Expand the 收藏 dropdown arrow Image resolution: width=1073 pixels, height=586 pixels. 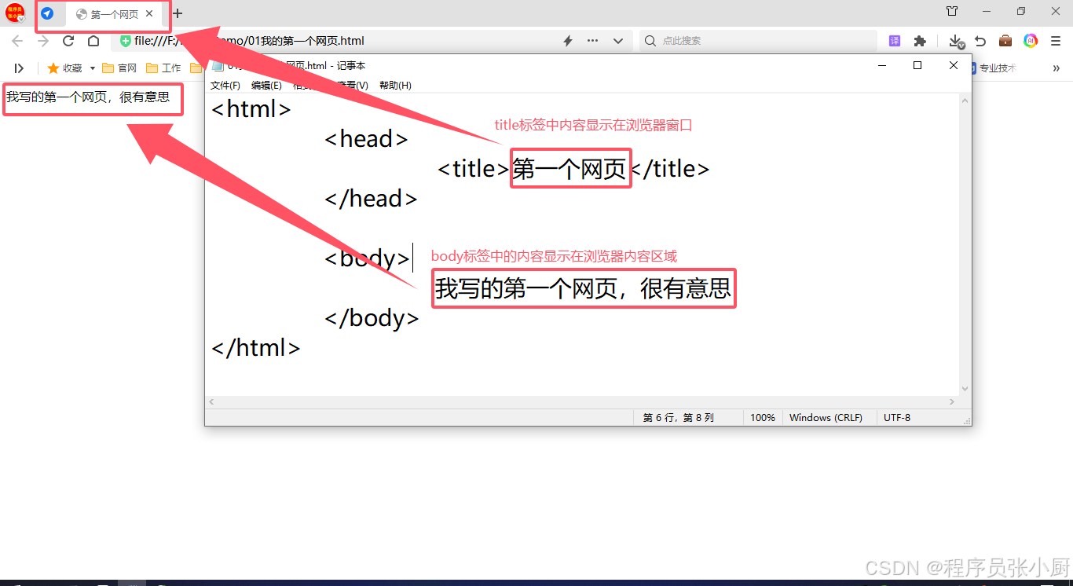tap(92, 68)
